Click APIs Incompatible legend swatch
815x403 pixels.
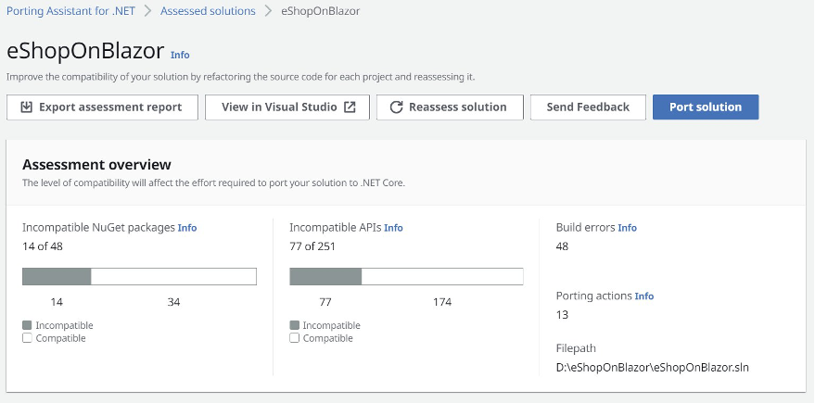coord(294,325)
